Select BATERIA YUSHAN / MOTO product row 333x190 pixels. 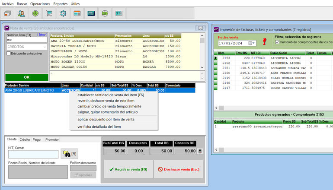point(115,46)
